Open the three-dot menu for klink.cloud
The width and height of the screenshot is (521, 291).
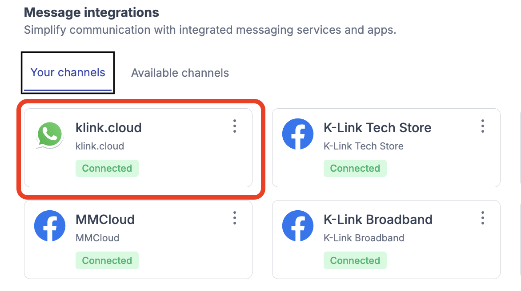coord(235,126)
